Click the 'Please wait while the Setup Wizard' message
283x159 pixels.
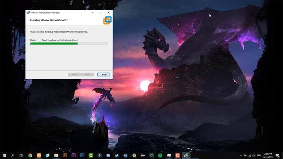pos(59,32)
